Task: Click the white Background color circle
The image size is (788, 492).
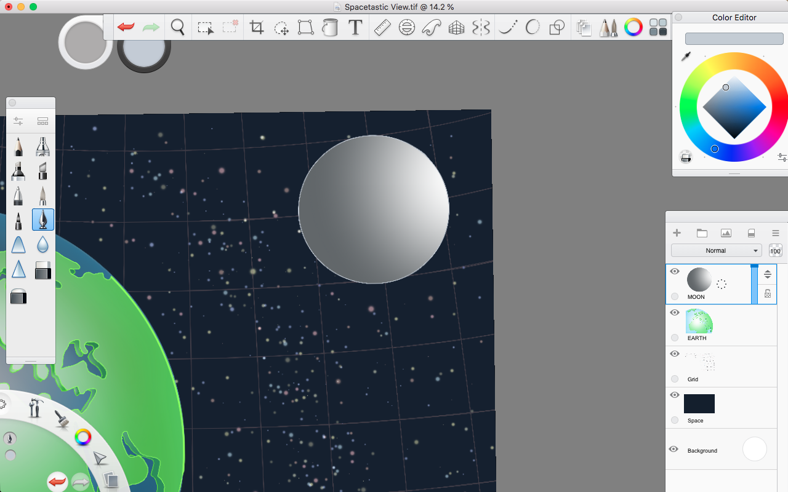Action: (755, 450)
